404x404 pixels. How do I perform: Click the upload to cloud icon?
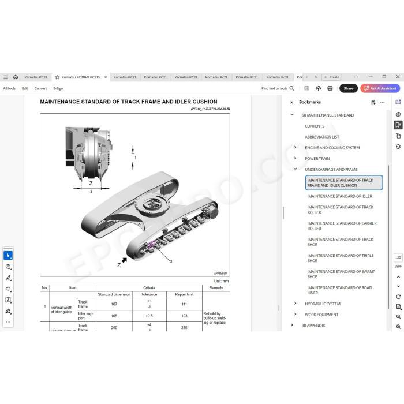point(318,88)
